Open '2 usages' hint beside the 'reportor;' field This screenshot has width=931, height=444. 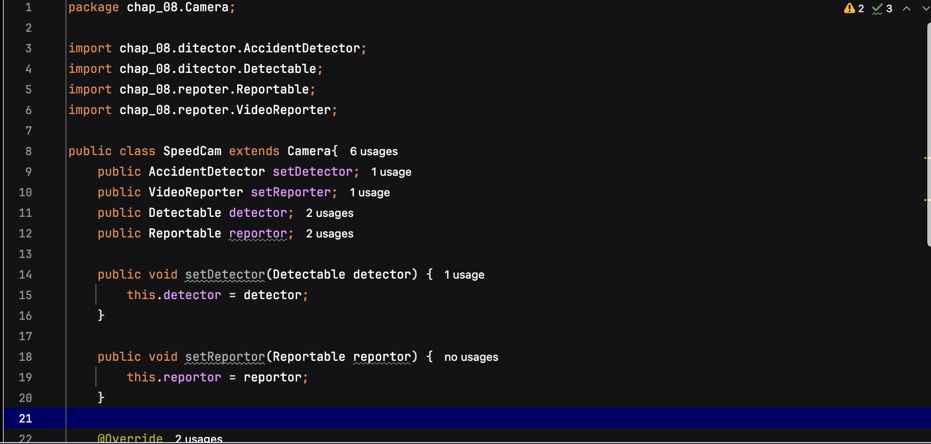click(330, 234)
